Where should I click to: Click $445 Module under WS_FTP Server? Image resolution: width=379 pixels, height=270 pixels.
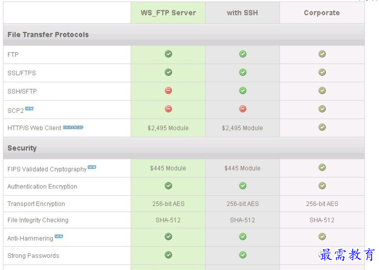coord(168,168)
